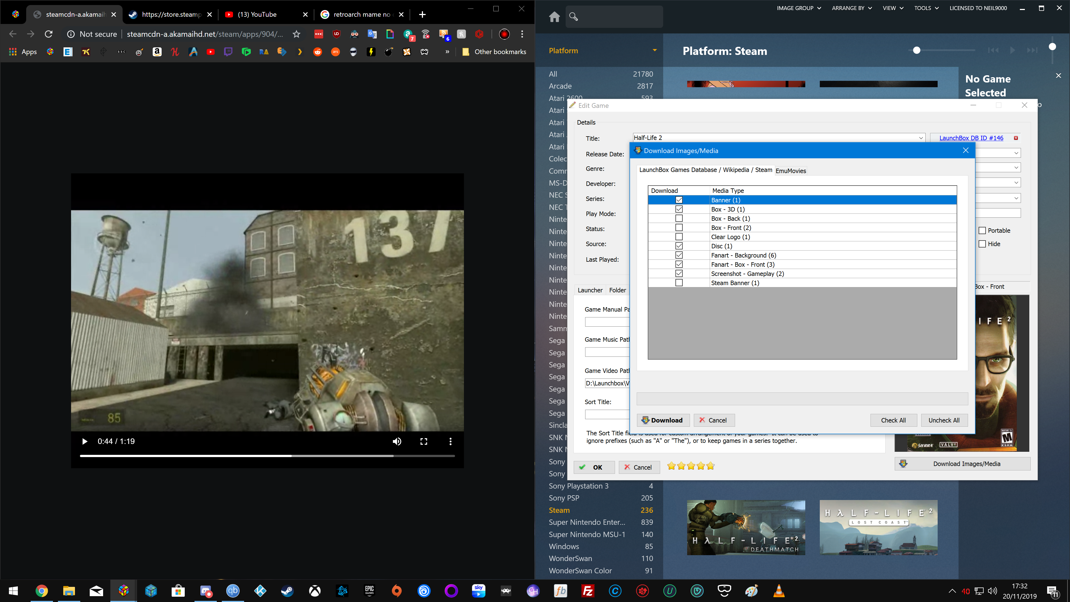Open Steam from the taskbar

point(288,591)
